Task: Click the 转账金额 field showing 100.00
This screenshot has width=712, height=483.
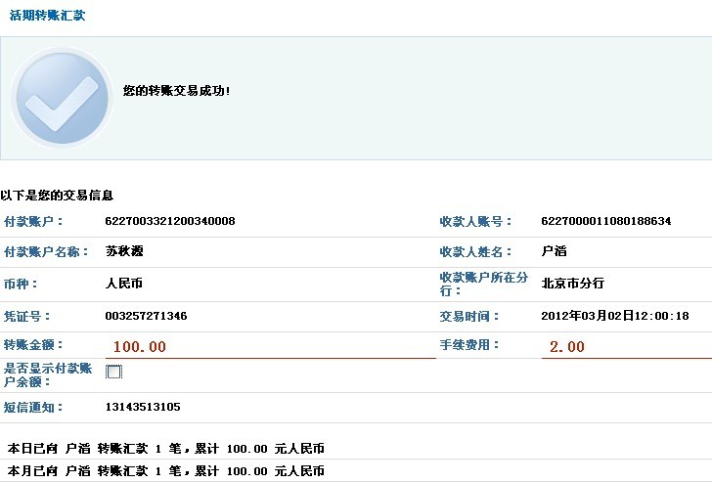Action: [269, 346]
